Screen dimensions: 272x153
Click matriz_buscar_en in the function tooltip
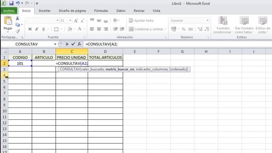click(x=120, y=69)
